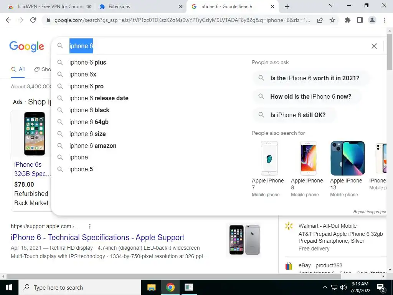Choose suggestion iphone 6 release date
Image resolution: width=393 pixels, height=295 pixels.
99,98
